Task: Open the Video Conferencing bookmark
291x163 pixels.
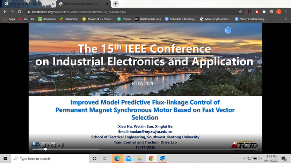Action: pyautogui.click(x=250, y=19)
